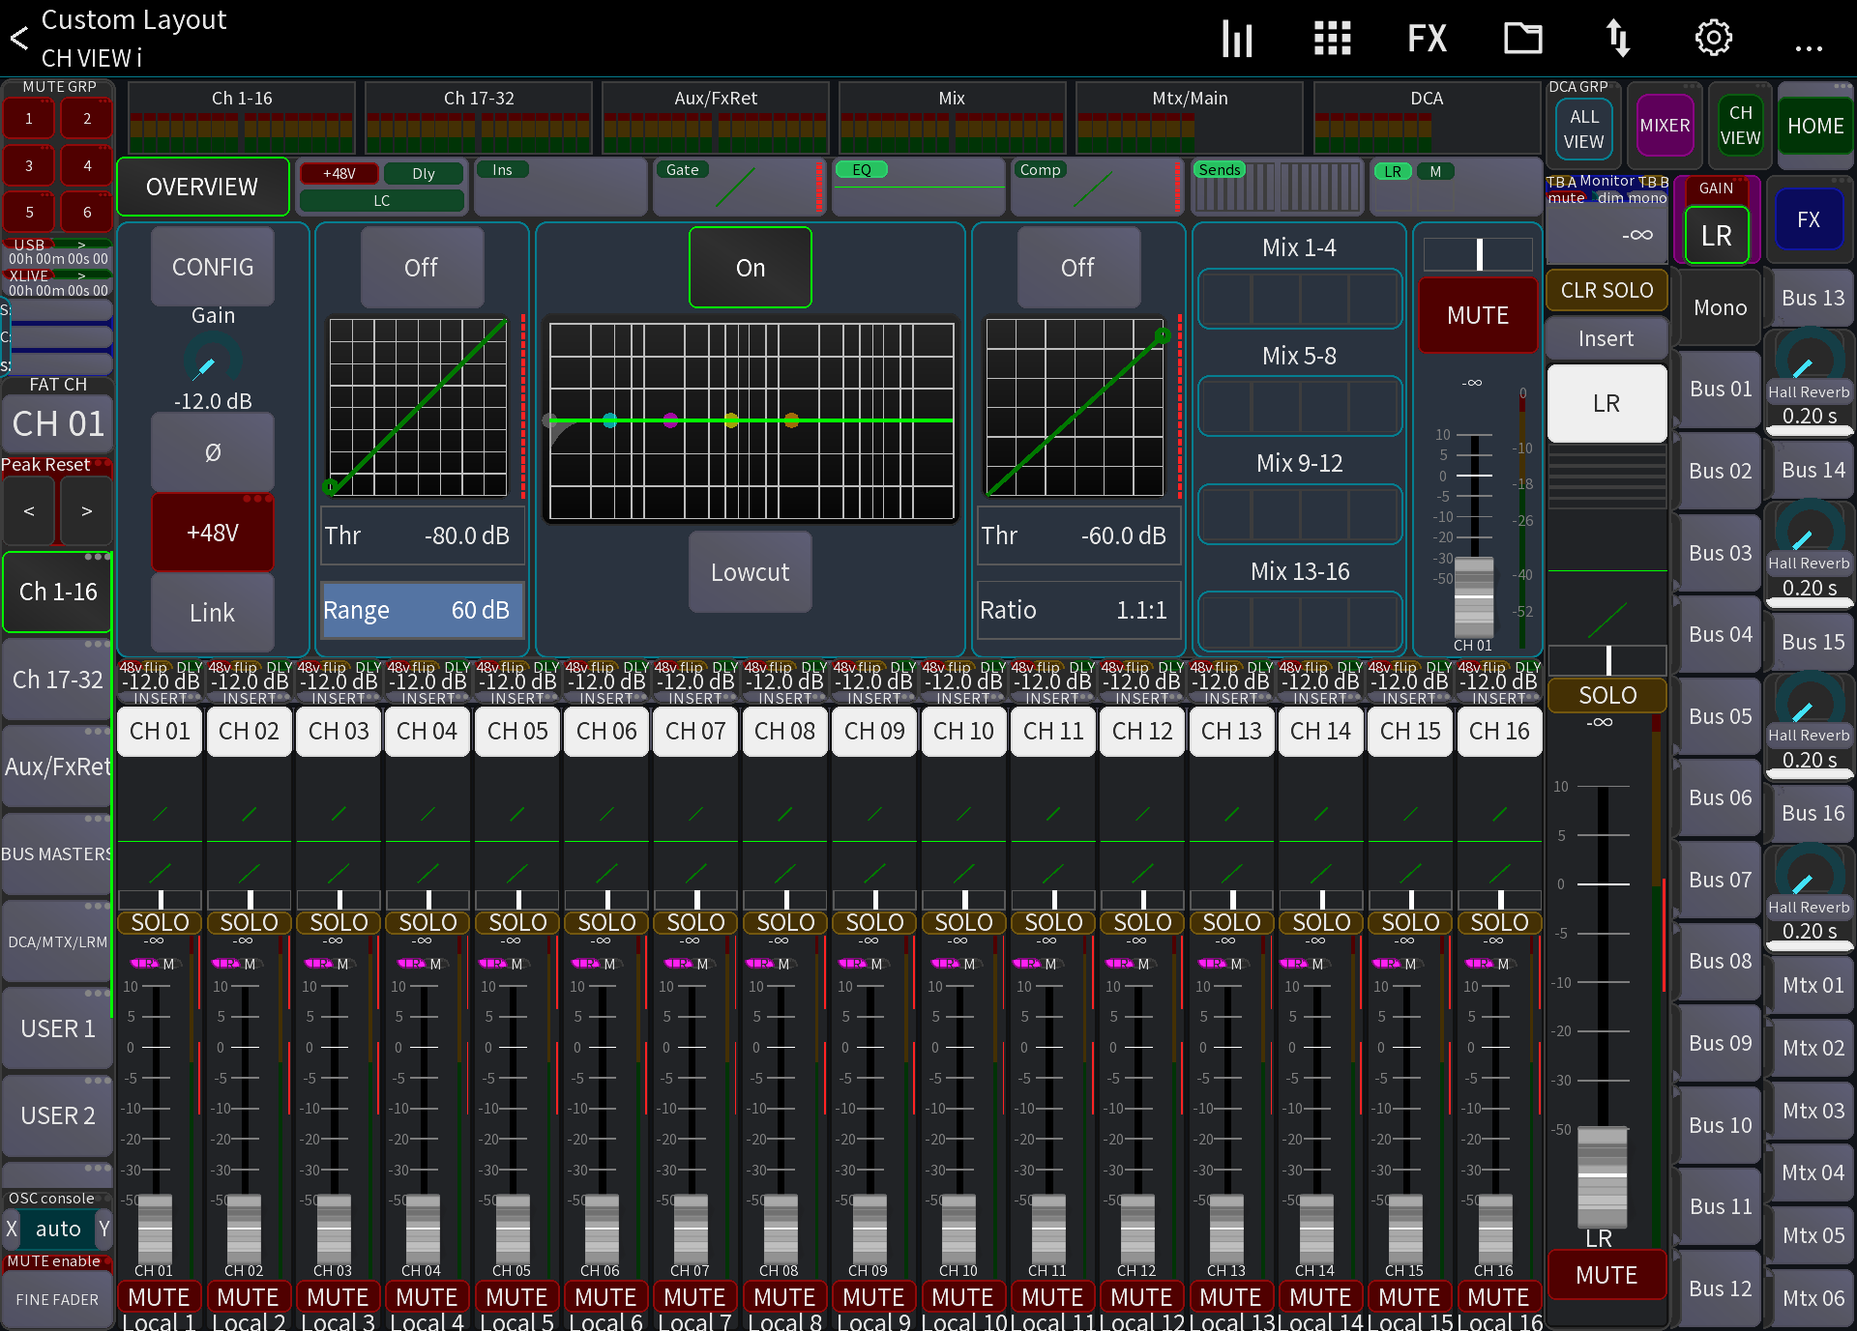Click the main LR fader handle
This screenshot has width=1857, height=1331.
click(1603, 1176)
